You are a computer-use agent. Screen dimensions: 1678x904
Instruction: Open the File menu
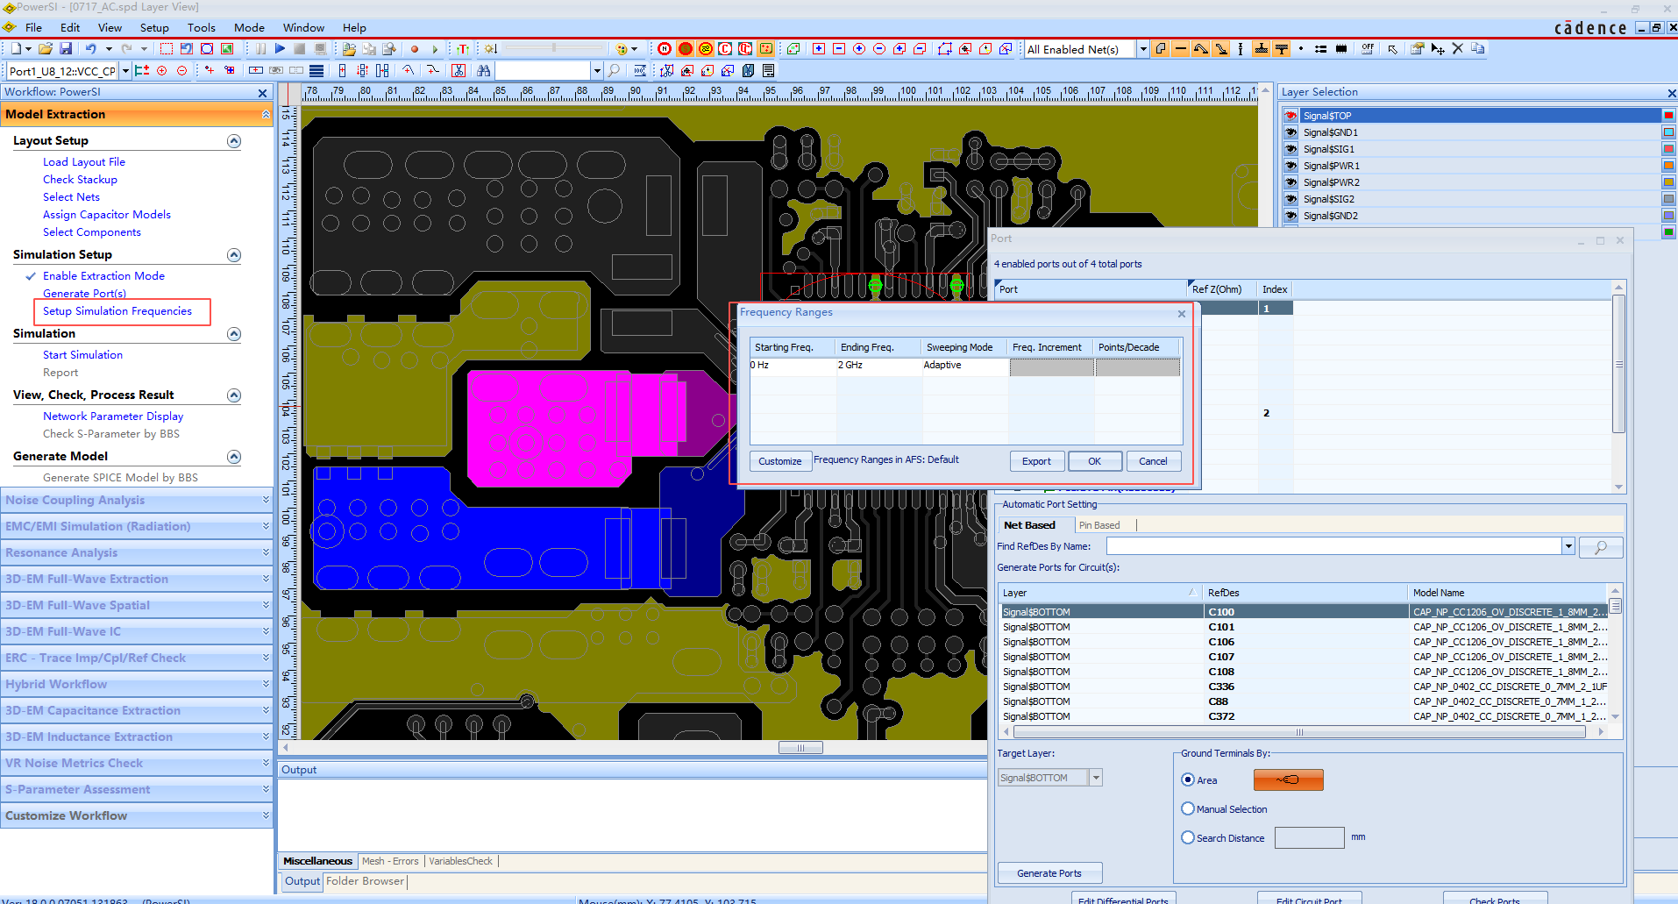click(33, 27)
